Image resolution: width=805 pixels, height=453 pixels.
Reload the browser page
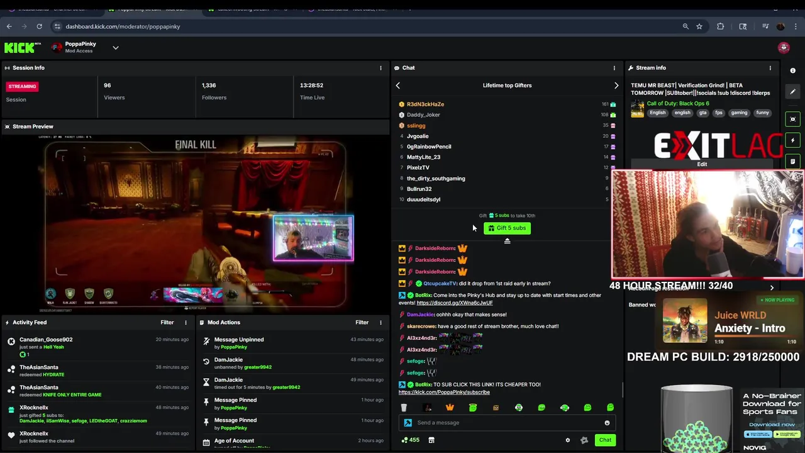pyautogui.click(x=39, y=26)
